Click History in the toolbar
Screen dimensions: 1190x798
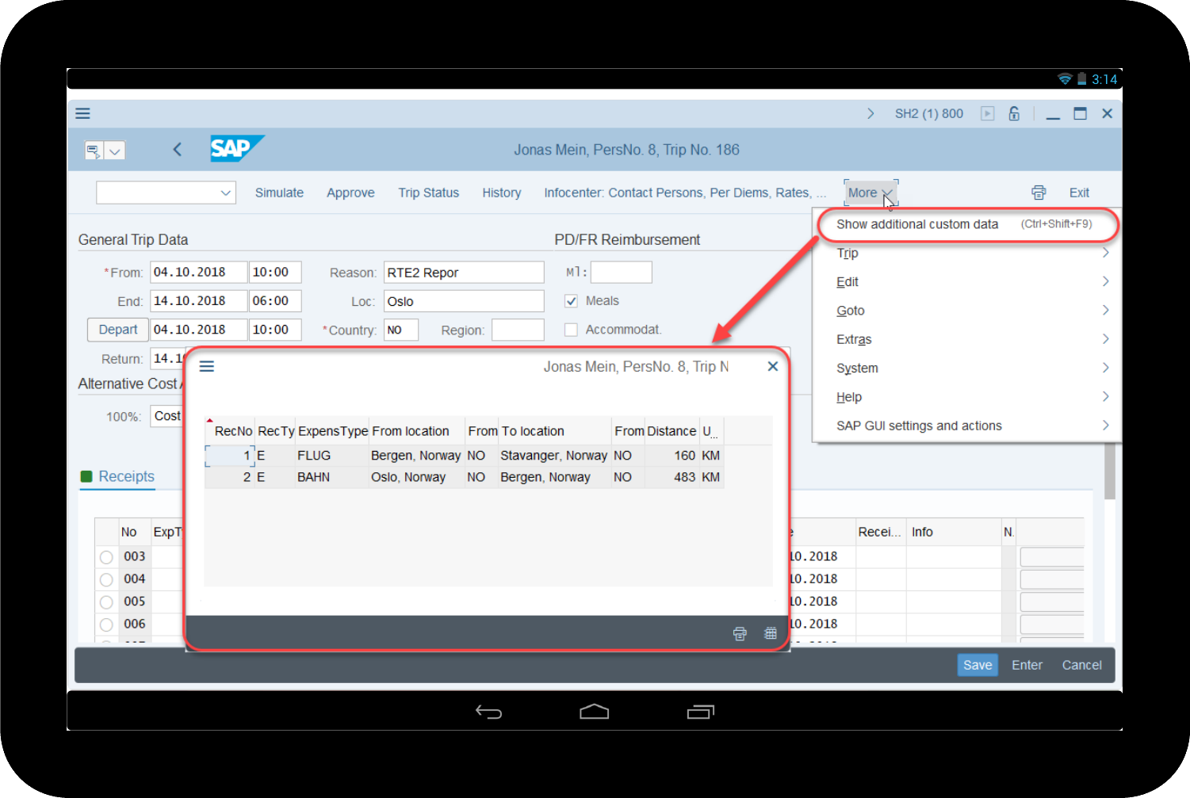tap(502, 193)
